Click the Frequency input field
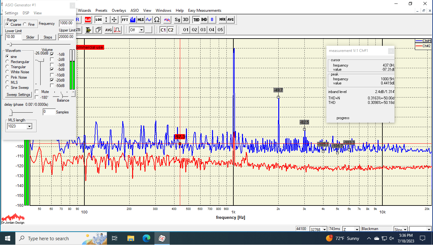 (x=66, y=23)
